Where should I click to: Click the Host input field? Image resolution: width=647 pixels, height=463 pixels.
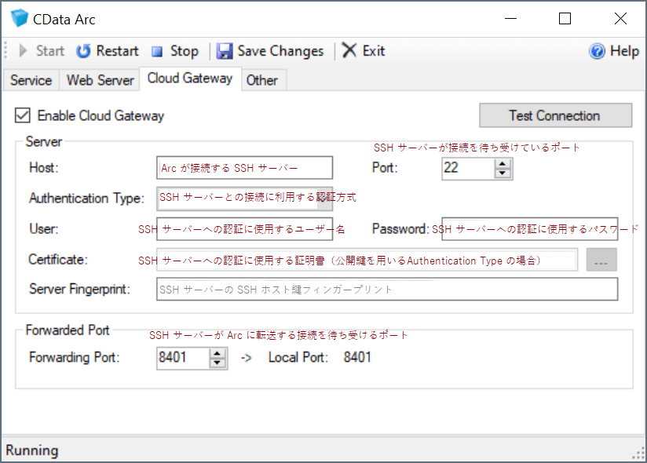coord(244,167)
